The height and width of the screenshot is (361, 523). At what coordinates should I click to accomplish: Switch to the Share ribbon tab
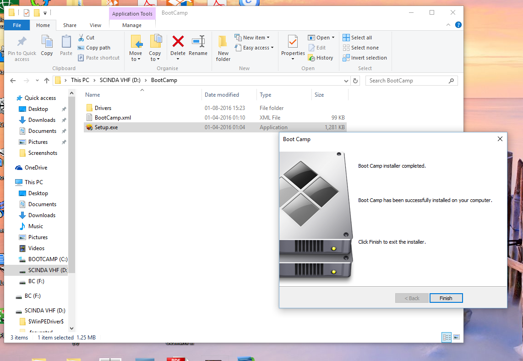pos(70,25)
